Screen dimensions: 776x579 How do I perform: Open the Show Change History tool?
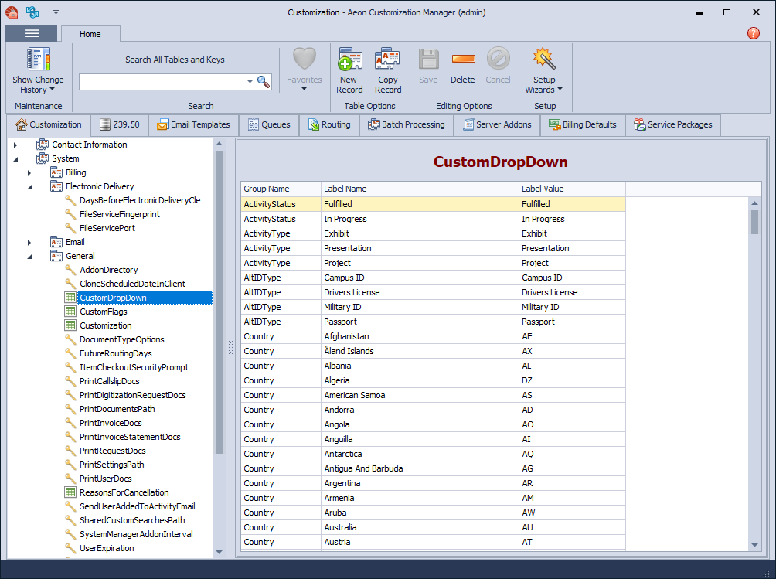click(x=38, y=60)
